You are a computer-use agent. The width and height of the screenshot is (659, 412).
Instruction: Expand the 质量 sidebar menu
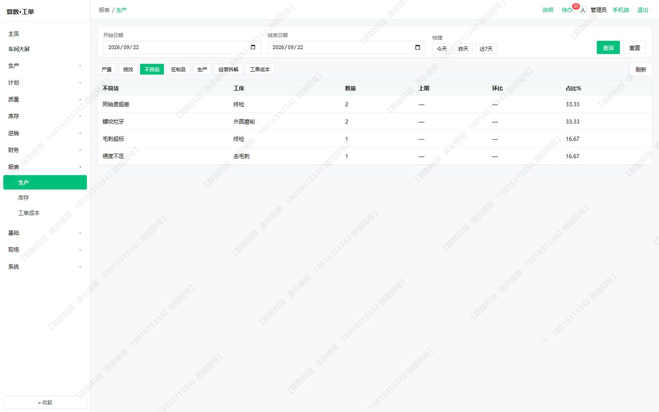tap(45, 100)
